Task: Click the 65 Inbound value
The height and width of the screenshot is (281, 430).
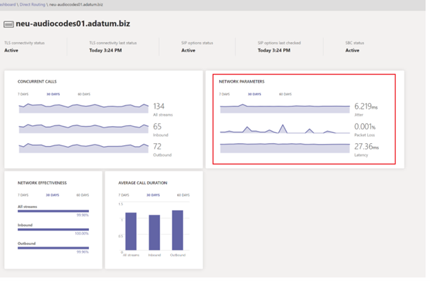Action: [x=157, y=127]
